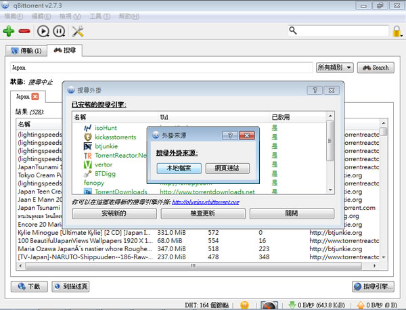Screen dimensions: 406x310
Task: Select the kickasstorrents engine icon
Action: 88,137
